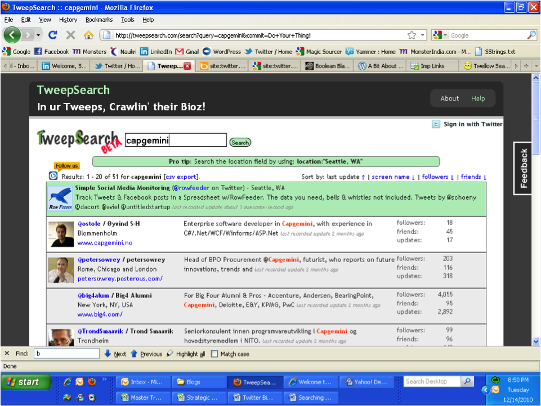Click the blue icon left of Results
541x406 pixels.
(x=53, y=176)
